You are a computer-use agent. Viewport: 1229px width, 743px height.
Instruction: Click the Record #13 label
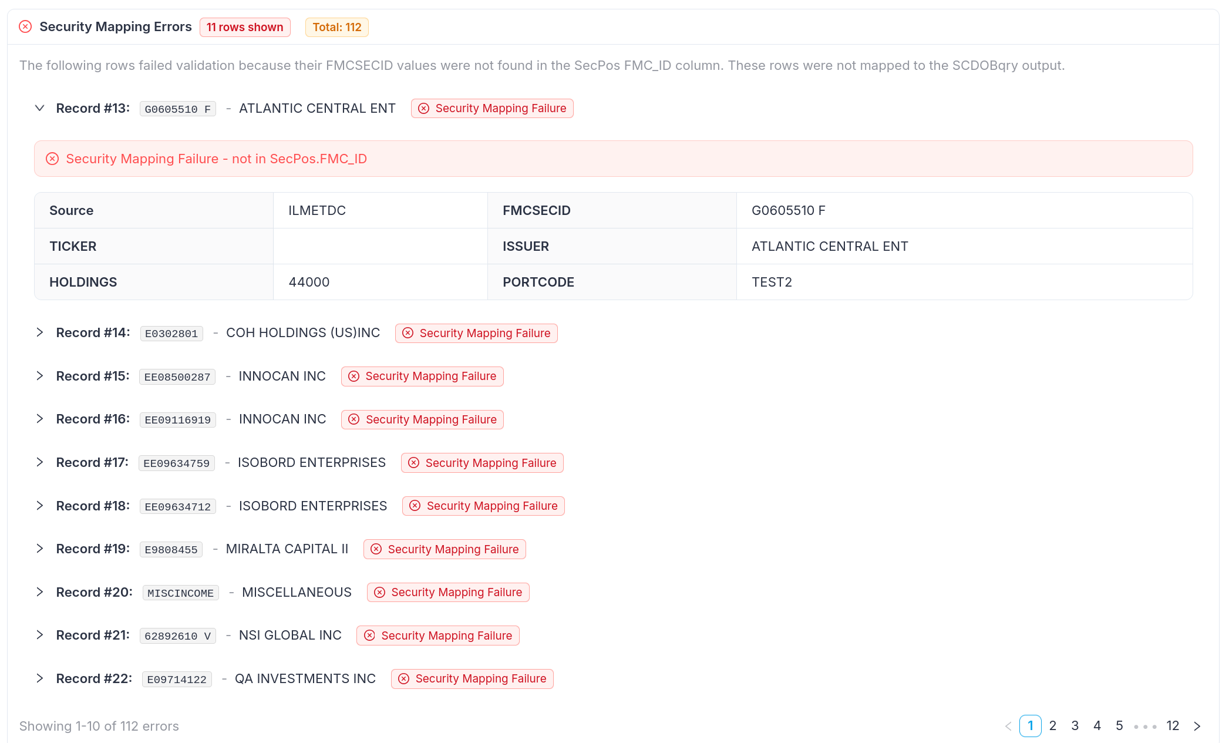coord(93,108)
